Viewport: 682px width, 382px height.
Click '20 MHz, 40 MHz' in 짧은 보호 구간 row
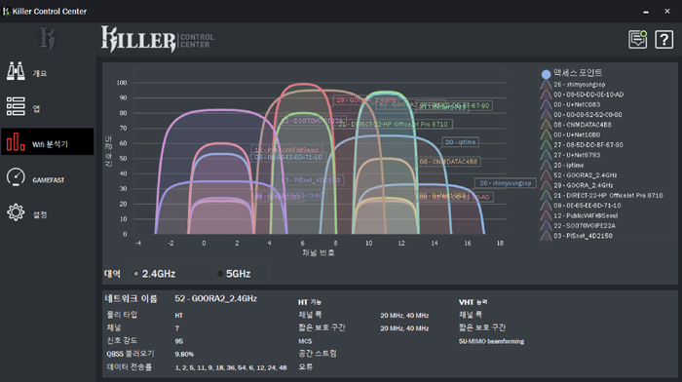pyautogui.click(x=404, y=328)
